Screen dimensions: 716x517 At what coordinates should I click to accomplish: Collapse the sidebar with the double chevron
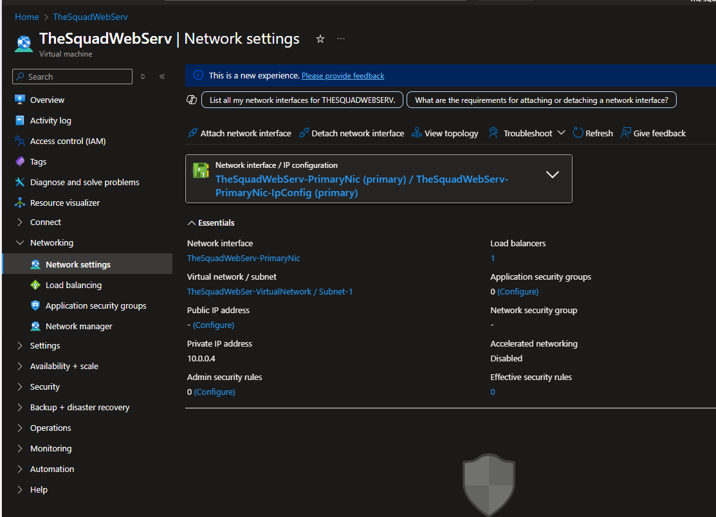162,77
